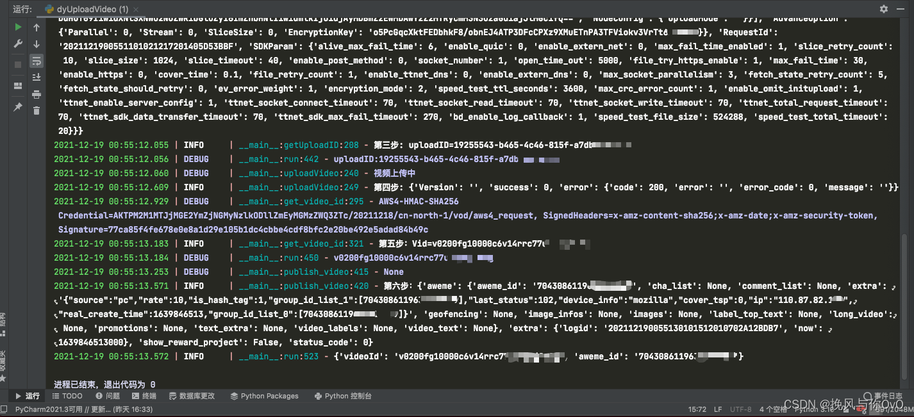This screenshot has width=914, height=417.
Task: Change file encoding UTF-8
Action: [741, 409]
